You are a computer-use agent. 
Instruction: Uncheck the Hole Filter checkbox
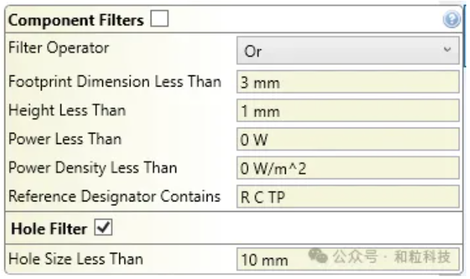pos(104,228)
